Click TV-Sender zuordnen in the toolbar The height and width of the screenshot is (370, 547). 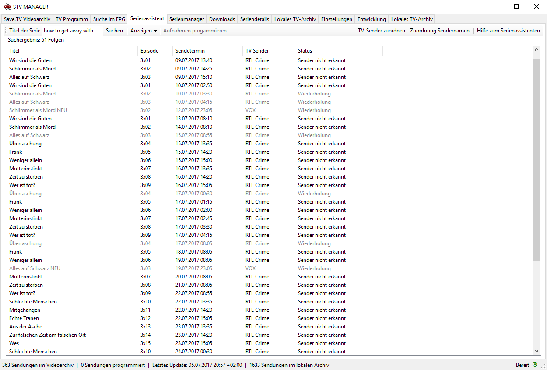pyautogui.click(x=381, y=31)
